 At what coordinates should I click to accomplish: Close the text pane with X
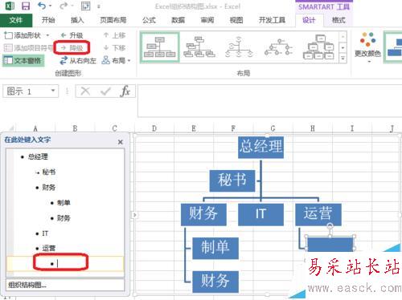click(121, 142)
